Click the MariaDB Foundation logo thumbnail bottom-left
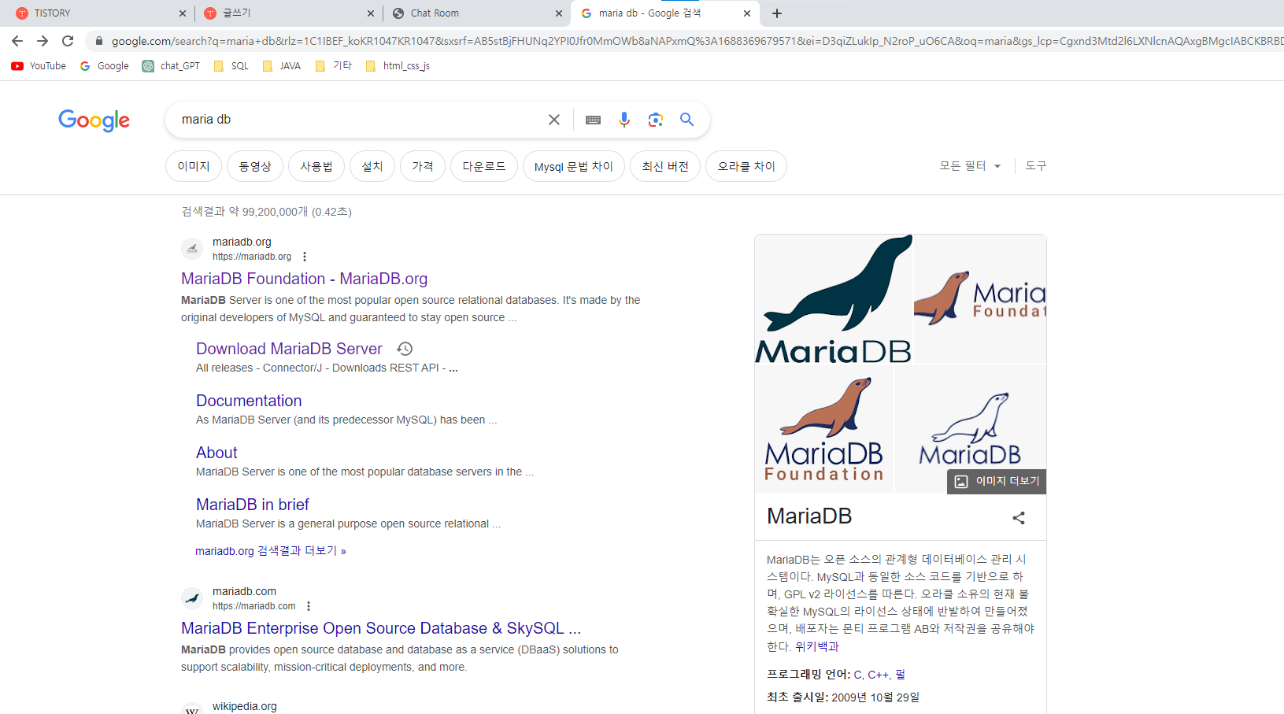The height and width of the screenshot is (714, 1284). point(824,429)
